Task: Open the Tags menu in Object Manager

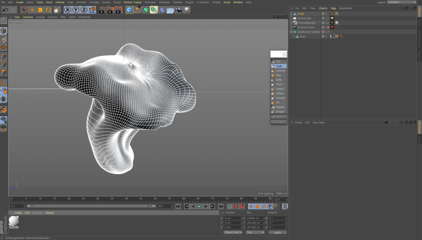Action: pos(333,8)
